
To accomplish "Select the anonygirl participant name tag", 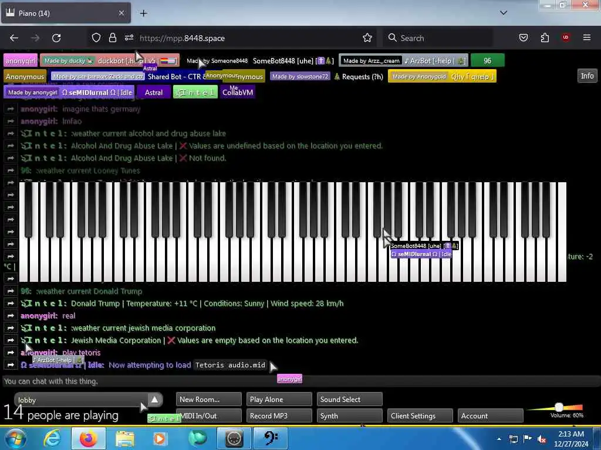I will tap(21, 60).
